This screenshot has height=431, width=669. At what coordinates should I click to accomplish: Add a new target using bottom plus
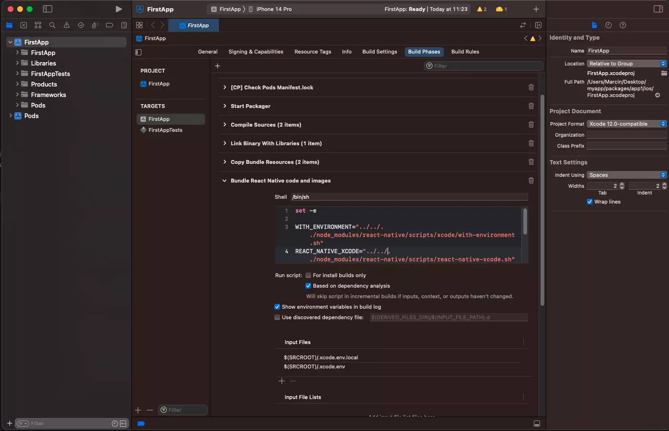pos(138,410)
